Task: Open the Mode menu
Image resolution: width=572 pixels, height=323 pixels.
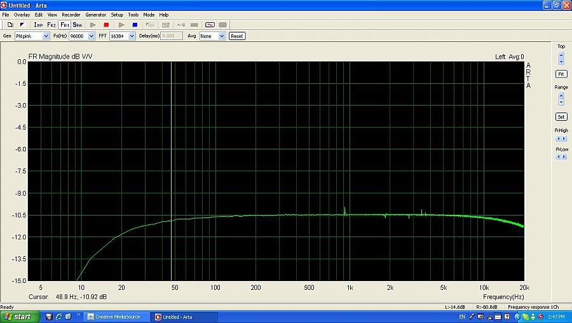Action: coord(149,15)
